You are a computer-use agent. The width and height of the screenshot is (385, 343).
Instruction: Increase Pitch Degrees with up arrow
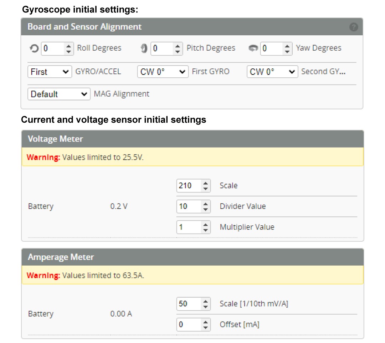tap(178, 45)
